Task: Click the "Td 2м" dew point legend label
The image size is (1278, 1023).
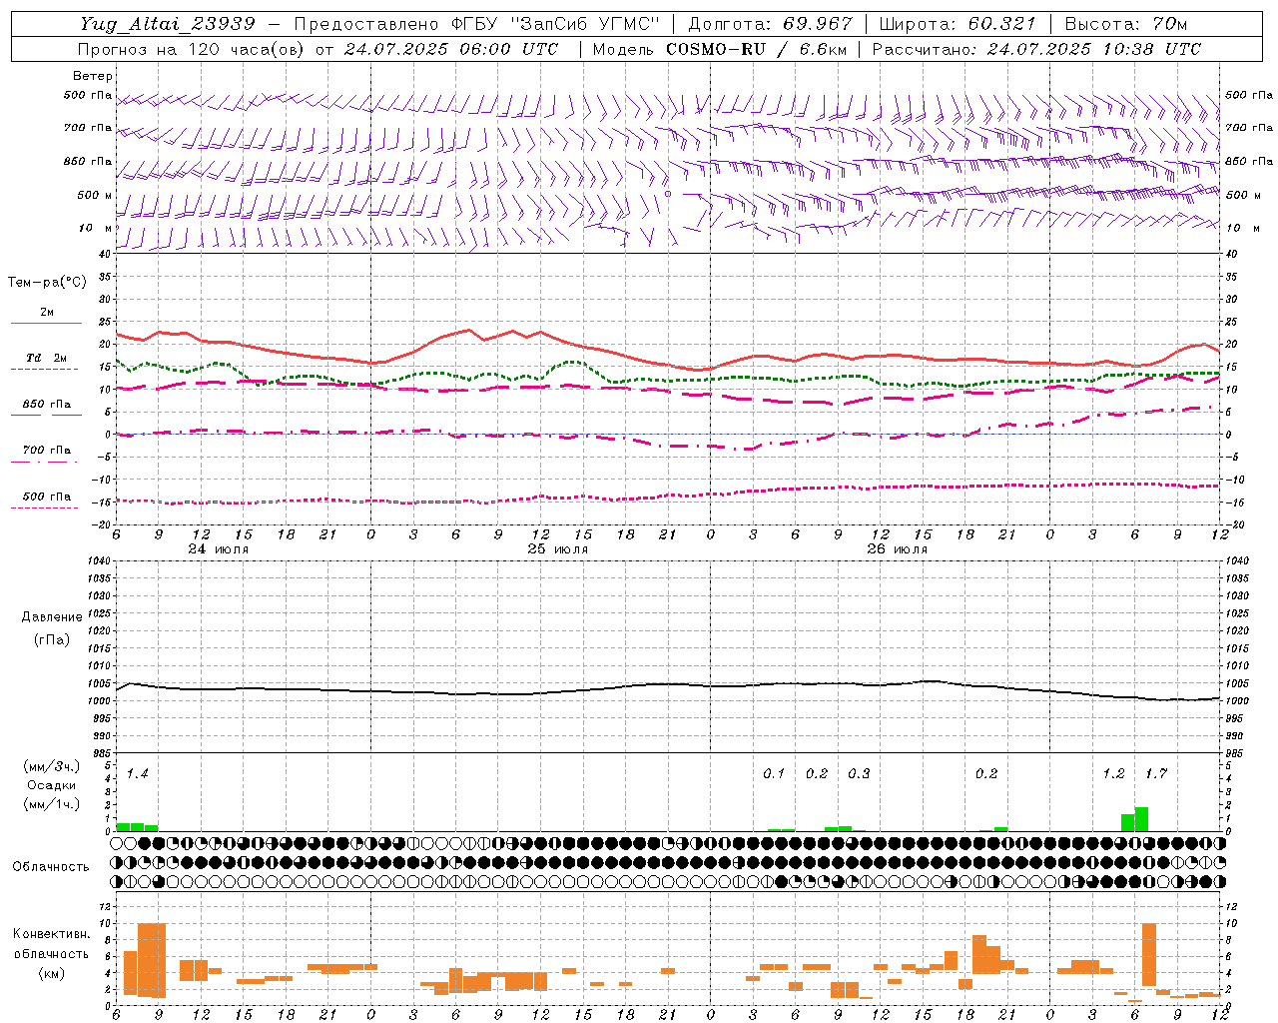Action: point(46,358)
